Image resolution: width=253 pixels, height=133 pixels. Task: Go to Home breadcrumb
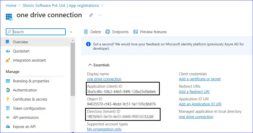[x=11, y=5]
